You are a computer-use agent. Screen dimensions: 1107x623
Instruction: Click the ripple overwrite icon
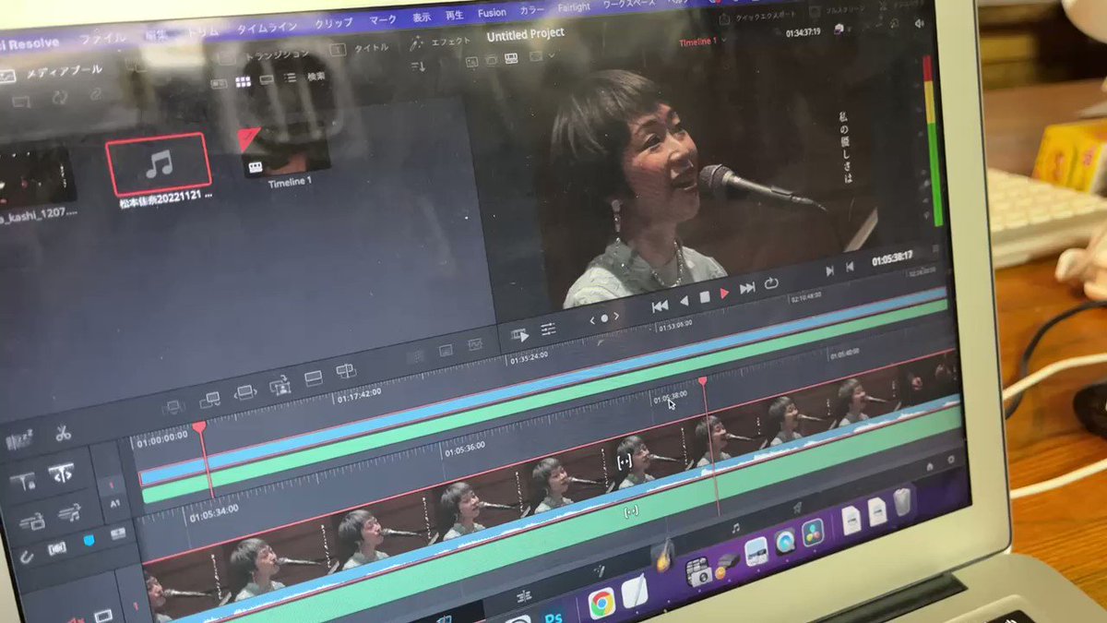(244, 392)
